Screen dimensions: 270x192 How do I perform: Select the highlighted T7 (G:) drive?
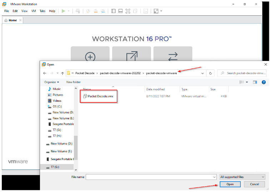coord(55,167)
